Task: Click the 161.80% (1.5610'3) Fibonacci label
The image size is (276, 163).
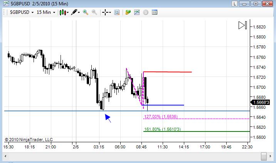Action: click(x=162, y=129)
